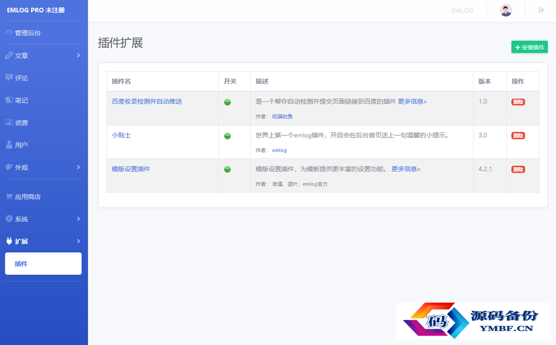Delete the 百度收录检测并自动推送 plugin
This screenshot has height=345, width=556.
518,102
